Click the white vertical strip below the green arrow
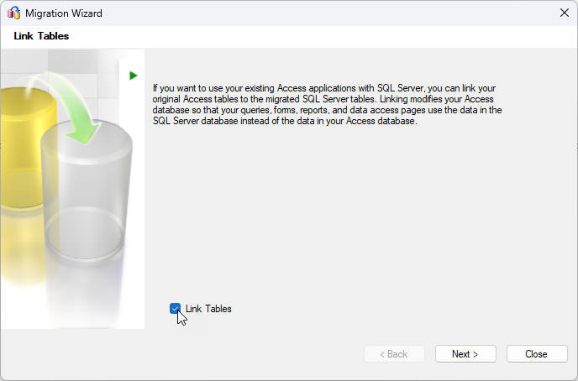This screenshot has height=381, width=578. [x=133, y=210]
